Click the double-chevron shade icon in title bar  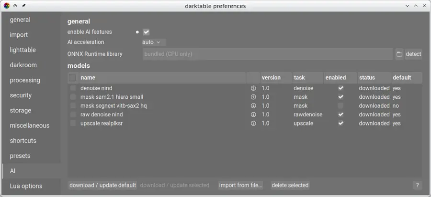click(x=15, y=6)
